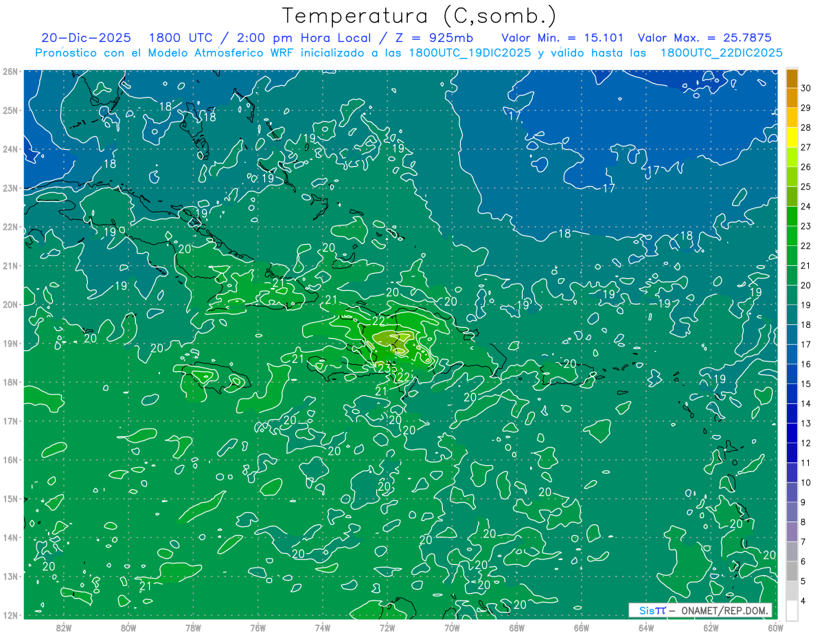This screenshot has width=824, height=637.
Task: Click the legend value '6'
Action: click(x=803, y=561)
